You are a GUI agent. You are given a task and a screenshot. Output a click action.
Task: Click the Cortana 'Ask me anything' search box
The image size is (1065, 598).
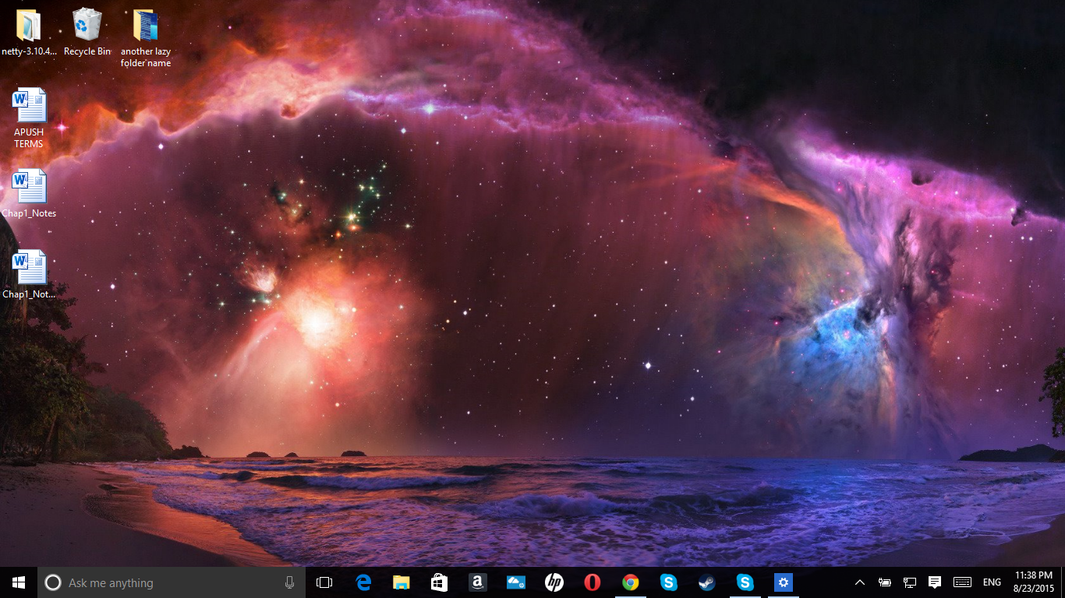pyautogui.click(x=164, y=582)
